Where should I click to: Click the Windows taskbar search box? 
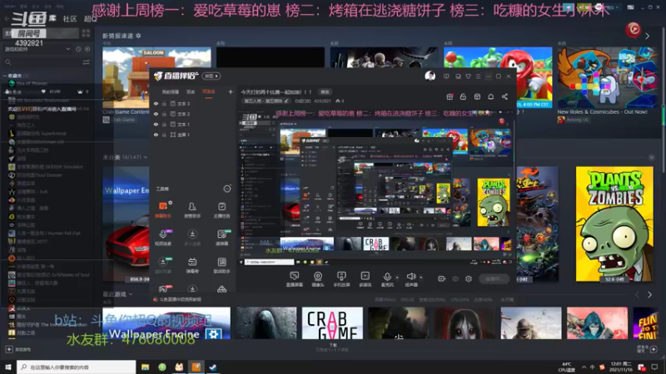coord(77,367)
